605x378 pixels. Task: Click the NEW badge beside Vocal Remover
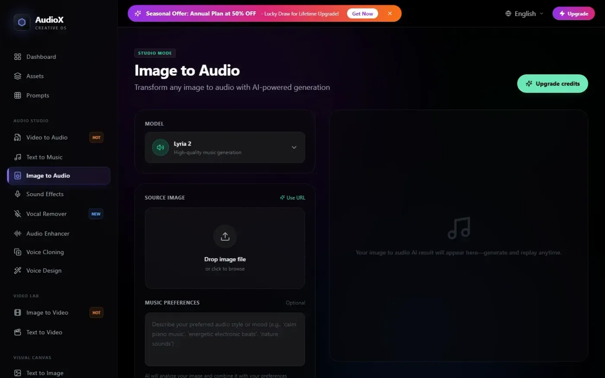click(96, 214)
